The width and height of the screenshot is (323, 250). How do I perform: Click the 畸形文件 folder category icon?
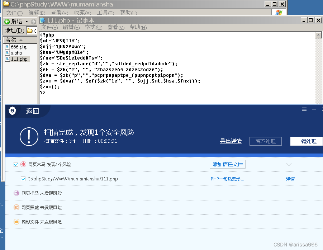point(16,222)
